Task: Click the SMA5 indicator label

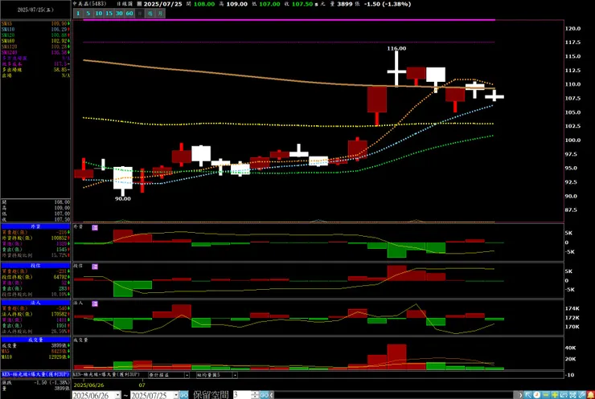Action: click(6, 23)
